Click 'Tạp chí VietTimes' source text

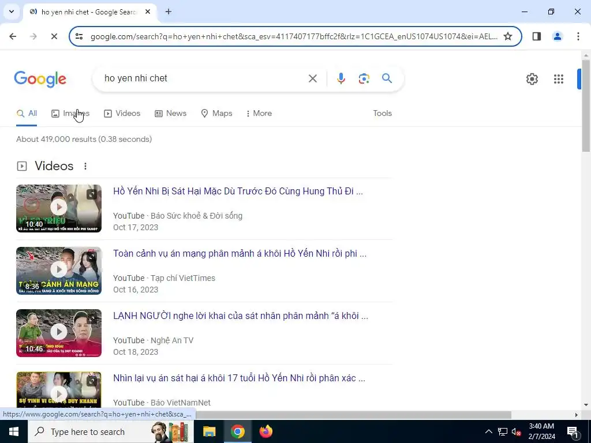coord(183,278)
